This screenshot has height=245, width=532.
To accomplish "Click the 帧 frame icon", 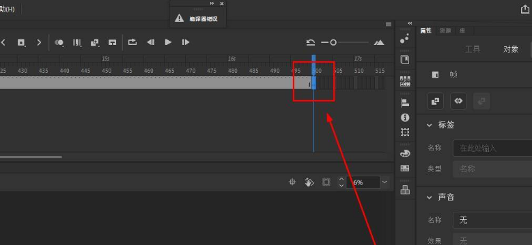I will pyautogui.click(x=435, y=75).
